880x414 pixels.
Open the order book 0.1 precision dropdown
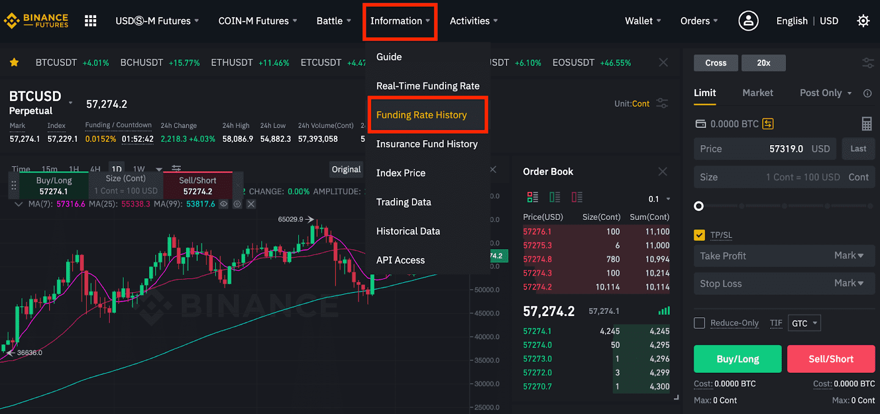click(659, 199)
